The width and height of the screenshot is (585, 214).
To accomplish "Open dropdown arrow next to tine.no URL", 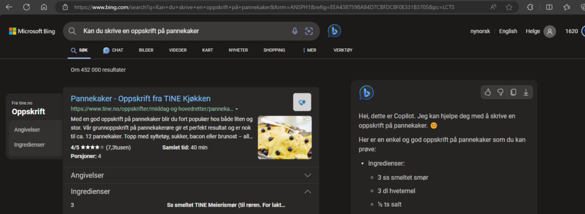I will (237, 109).
